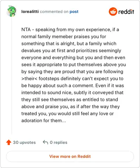140x168 pixels.
Task: Click the 'commented on' text
Action: coord(54,12)
